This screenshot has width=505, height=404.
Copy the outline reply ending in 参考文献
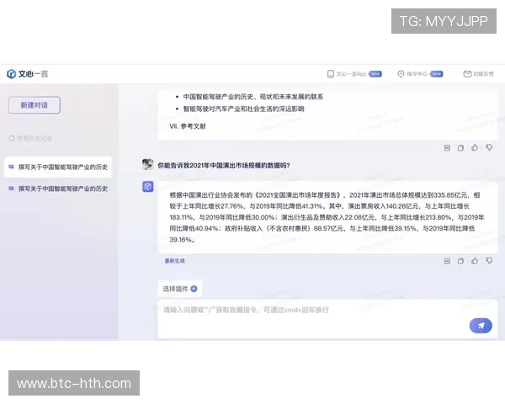460,148
